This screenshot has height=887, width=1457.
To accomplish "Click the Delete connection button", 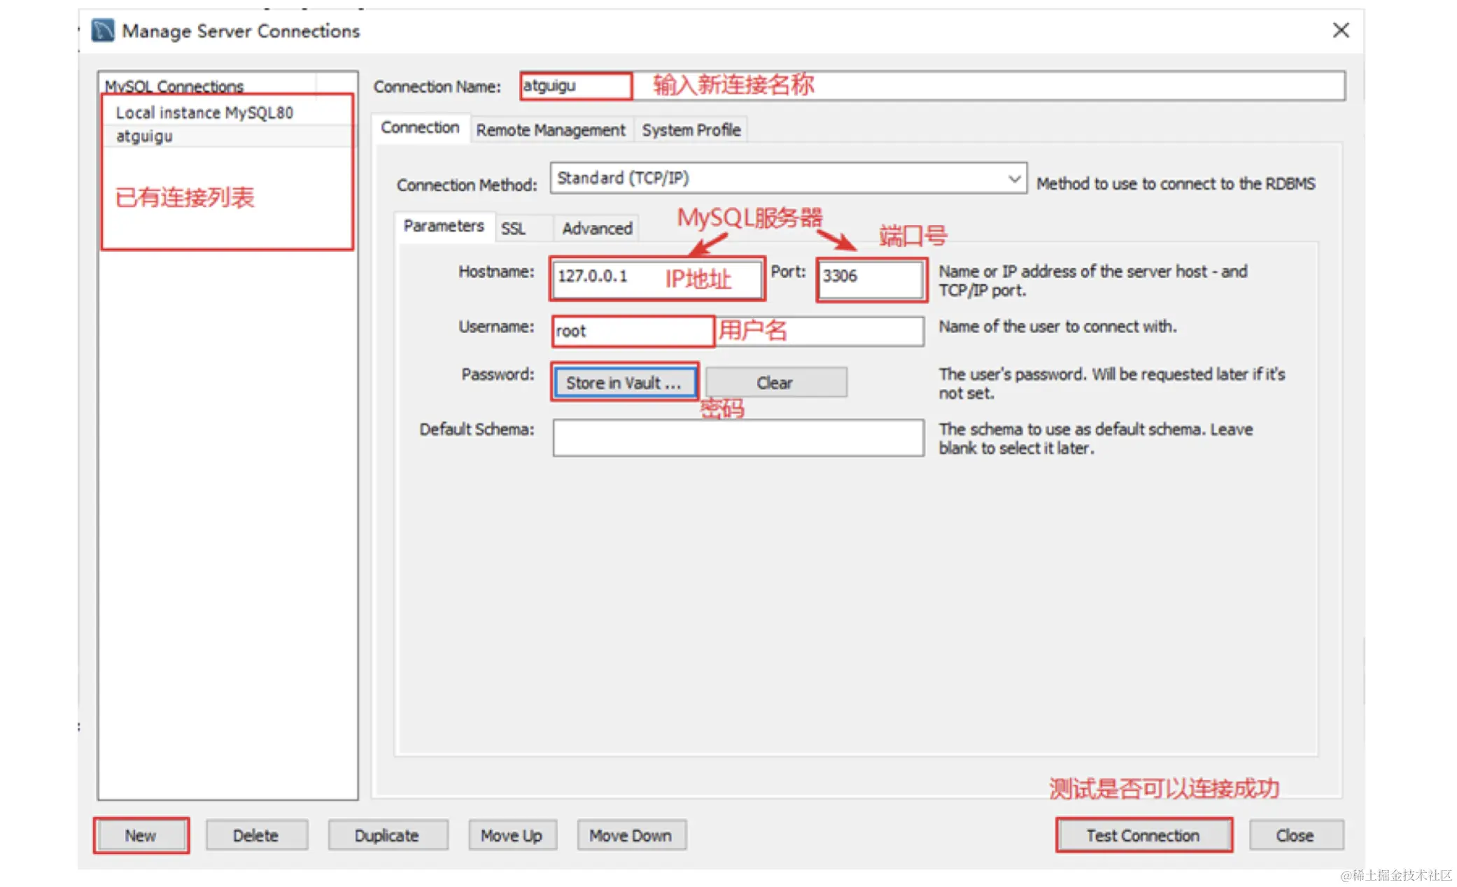I will (256, 835).
